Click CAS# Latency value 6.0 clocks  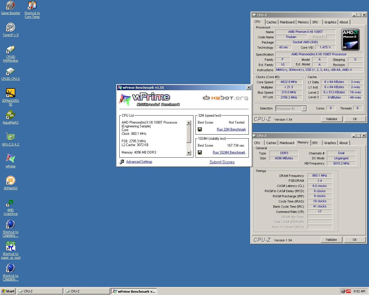coord(320,186)
